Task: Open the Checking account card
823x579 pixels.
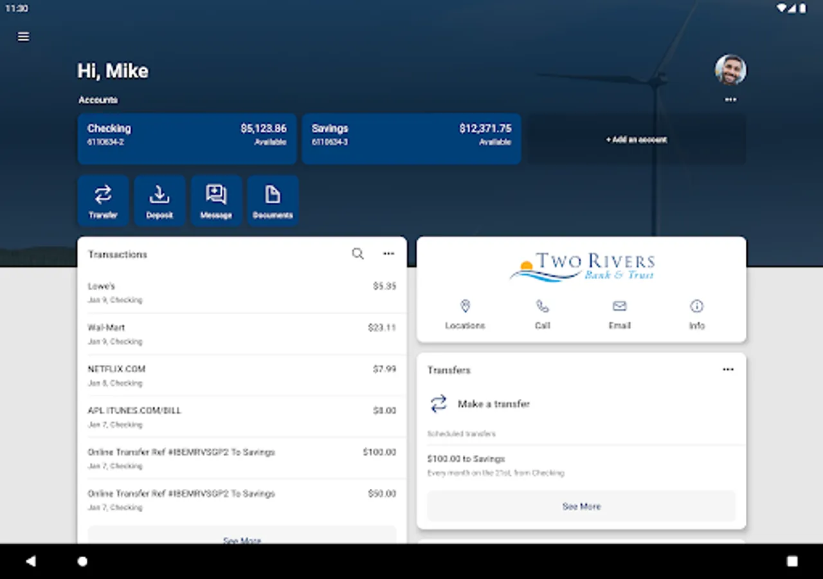Action: (187, 139)
